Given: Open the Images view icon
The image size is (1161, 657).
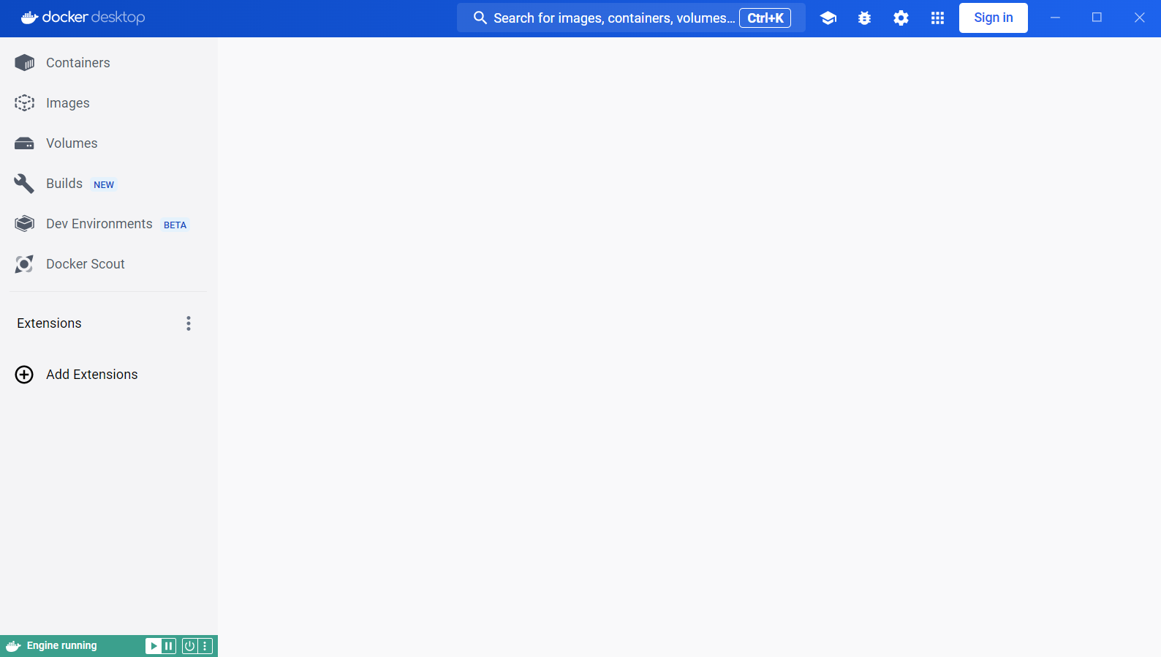Looking at the screenshot, I should [x=24, y=103].
